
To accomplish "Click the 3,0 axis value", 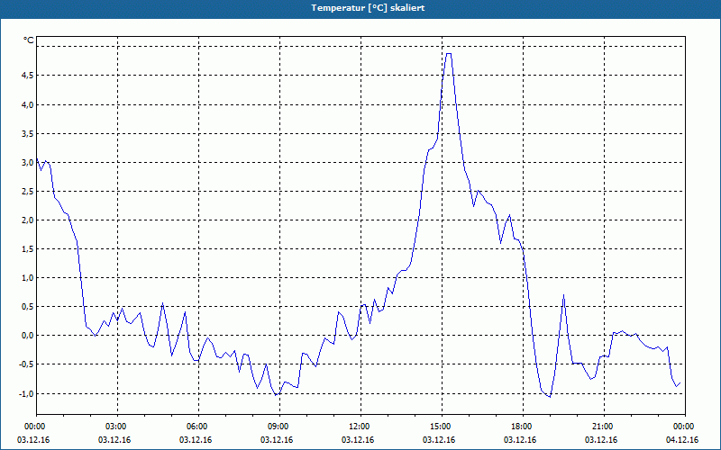I will tap(28, 162).
